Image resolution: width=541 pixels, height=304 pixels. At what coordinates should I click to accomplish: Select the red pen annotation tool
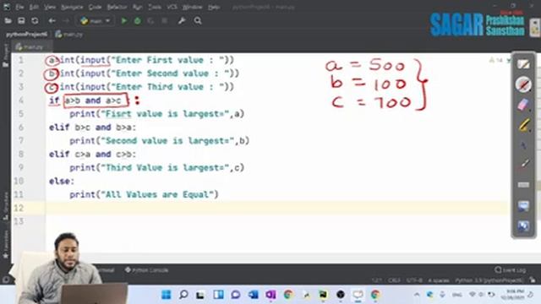tap(523, 84)
